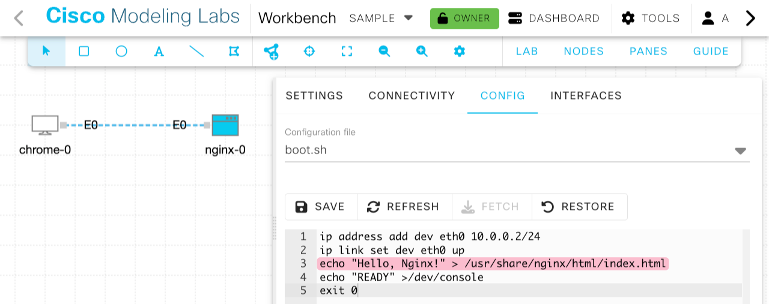Click the user account icon
Screen dimensions: 769x304
[708, 18]
